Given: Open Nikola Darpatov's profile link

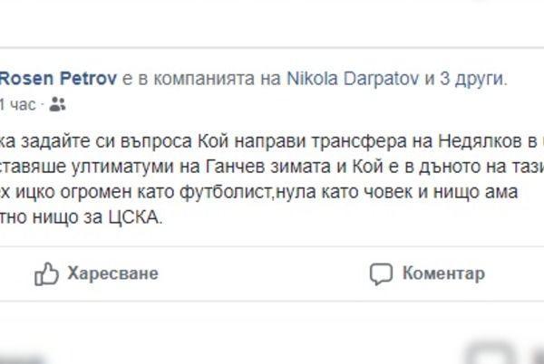Looking at the screenshot, I should [x=354, y=79].
